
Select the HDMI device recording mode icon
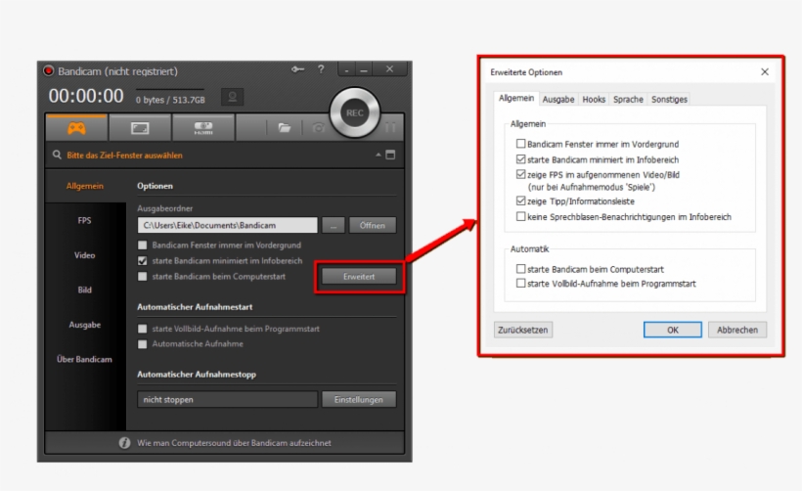203,128
